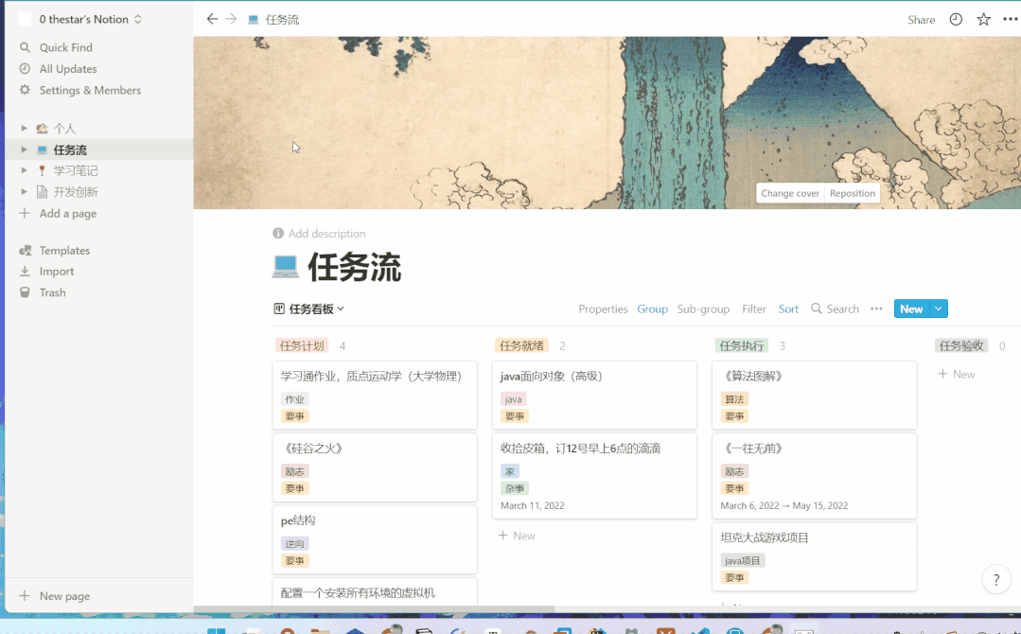Screen dimensions: 1021x634
Task: Open the Sub-group option
Action: (703, 308)
